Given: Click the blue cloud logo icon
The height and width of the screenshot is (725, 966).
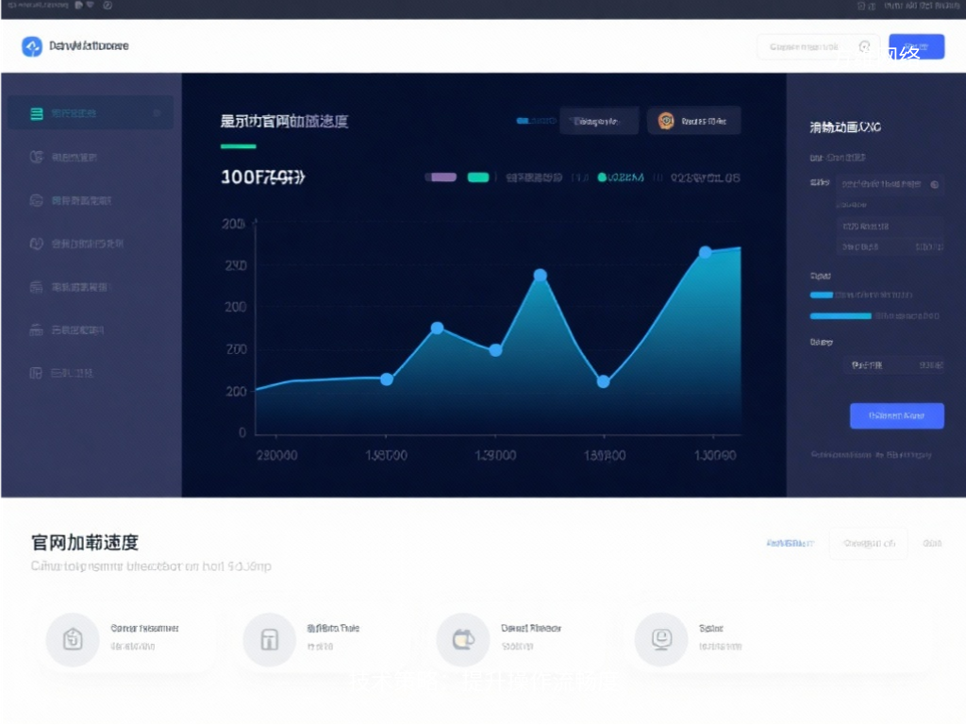Looking at the screenshot, I should (32, 46).
